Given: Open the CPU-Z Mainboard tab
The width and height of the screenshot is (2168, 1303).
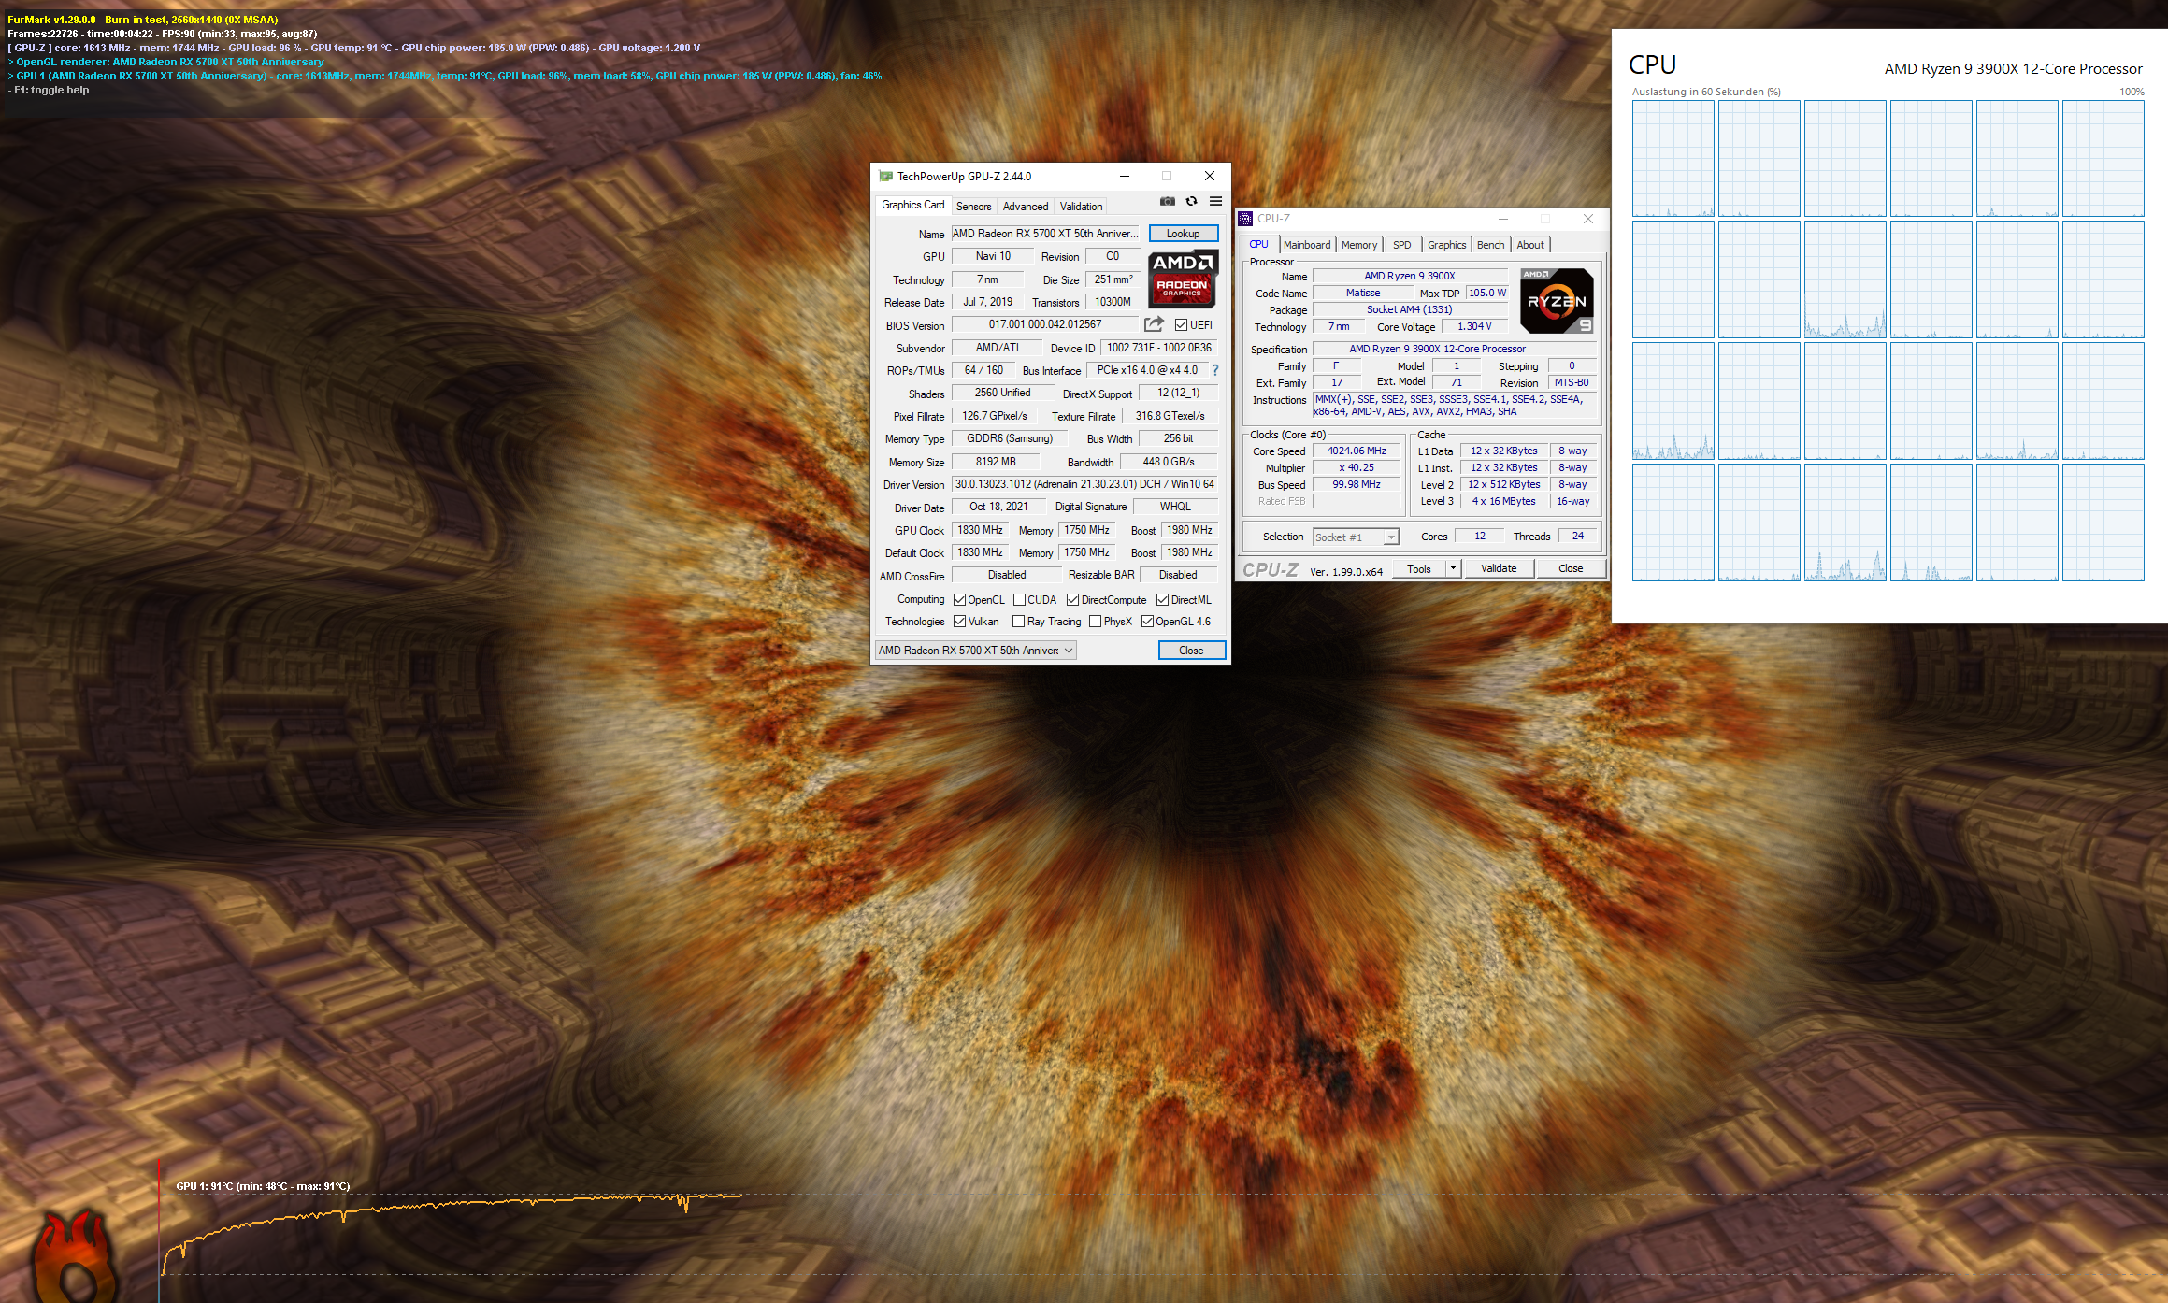Looking at the screenshot, I should [x=1306, y=245].
